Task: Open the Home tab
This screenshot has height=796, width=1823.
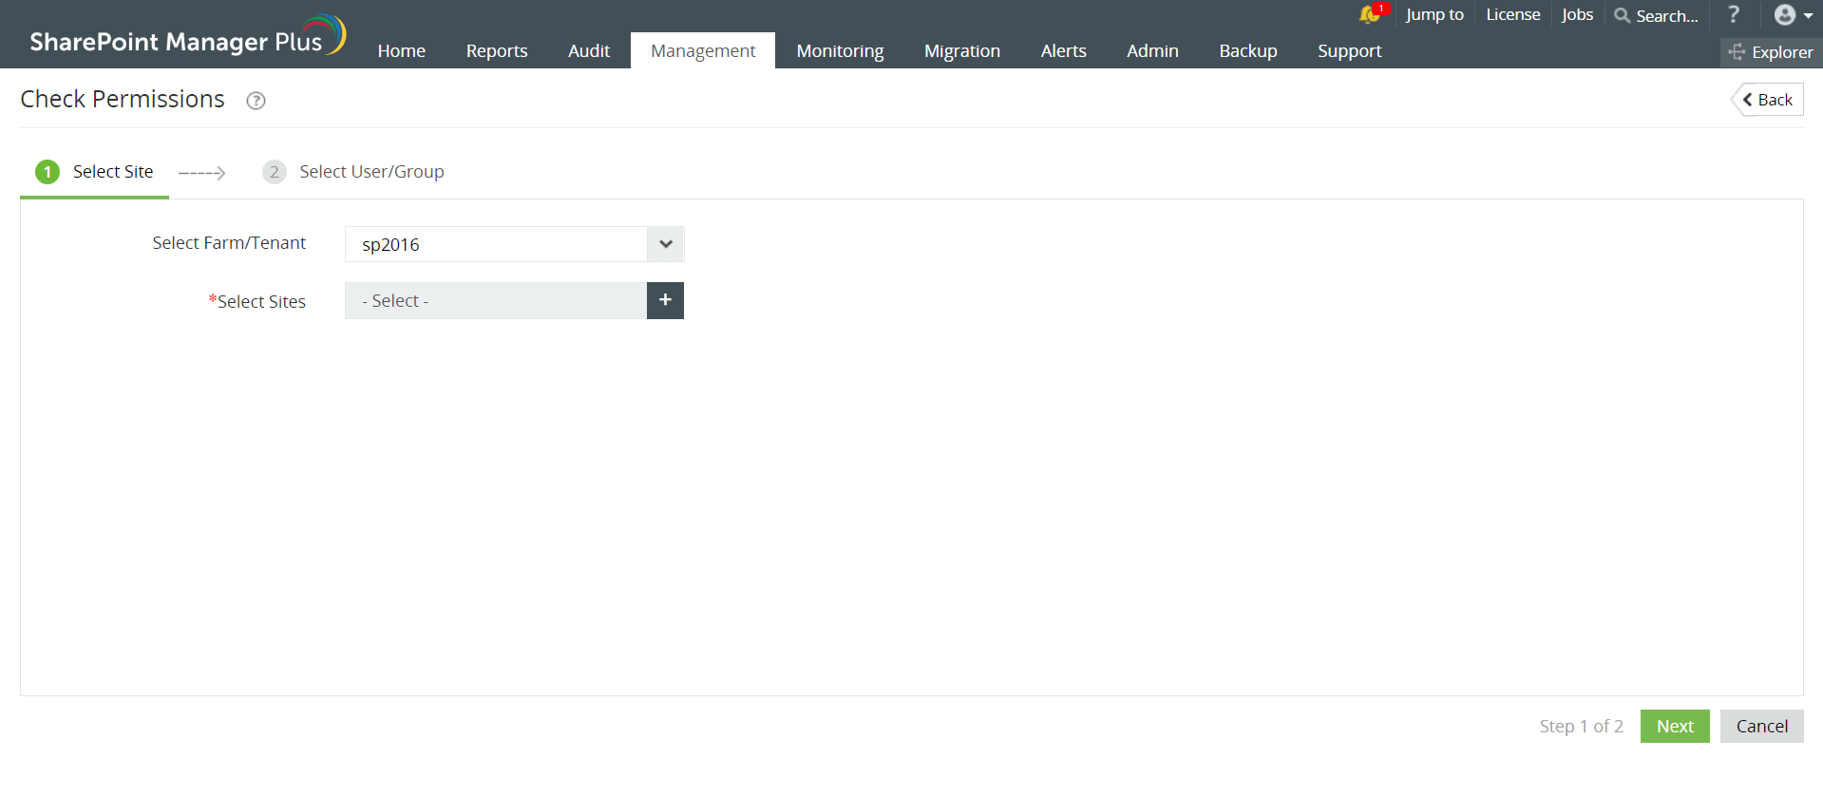Action: pos(401,51)
